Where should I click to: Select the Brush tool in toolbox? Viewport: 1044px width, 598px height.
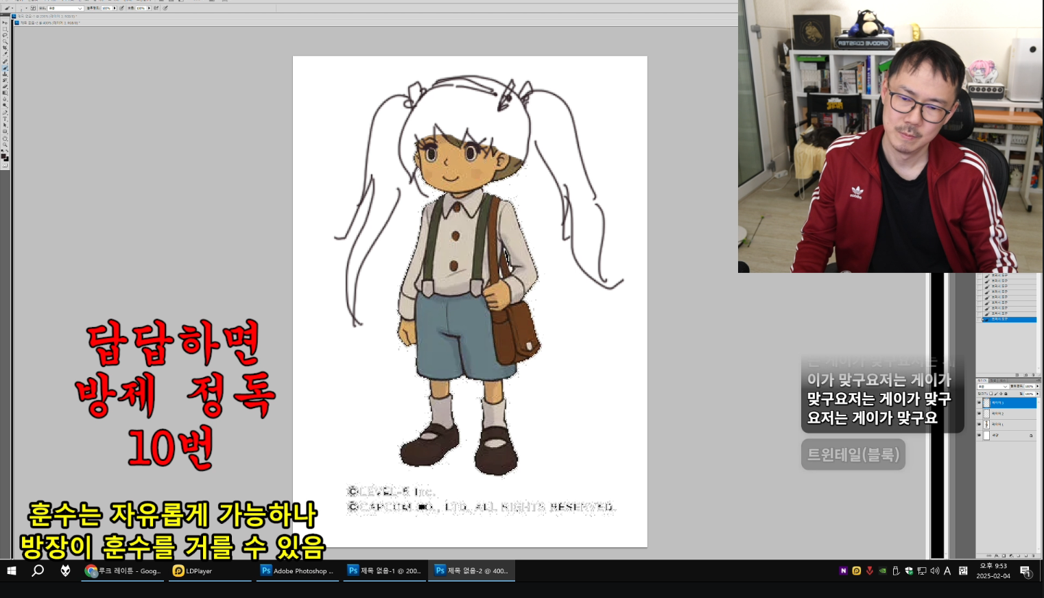[5, 68]
